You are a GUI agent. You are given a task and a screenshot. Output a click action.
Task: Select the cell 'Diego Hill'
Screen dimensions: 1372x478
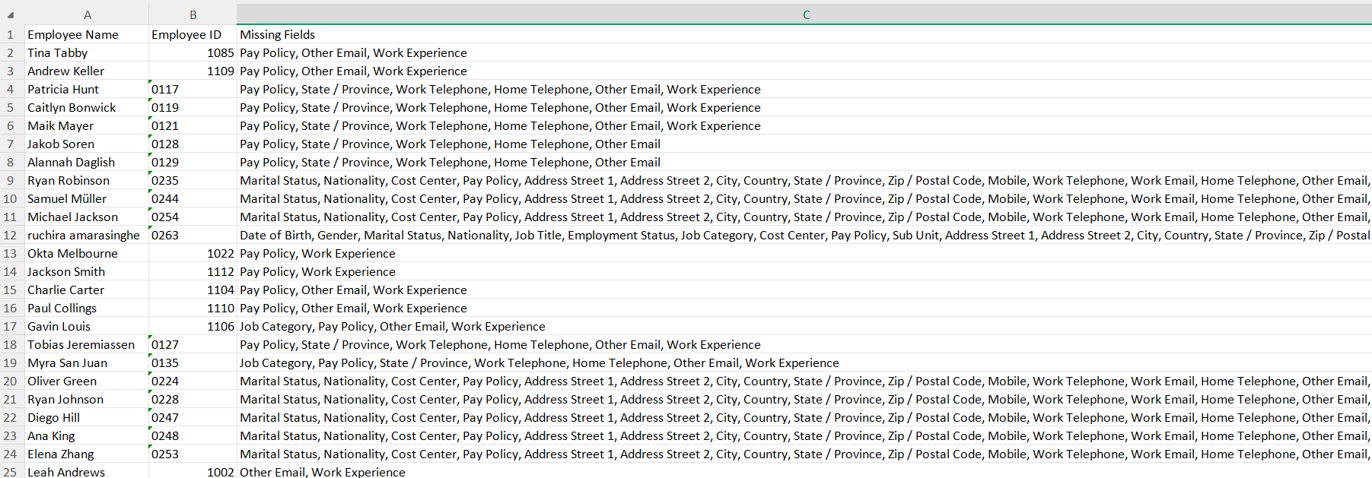click(x=87, y=417)
